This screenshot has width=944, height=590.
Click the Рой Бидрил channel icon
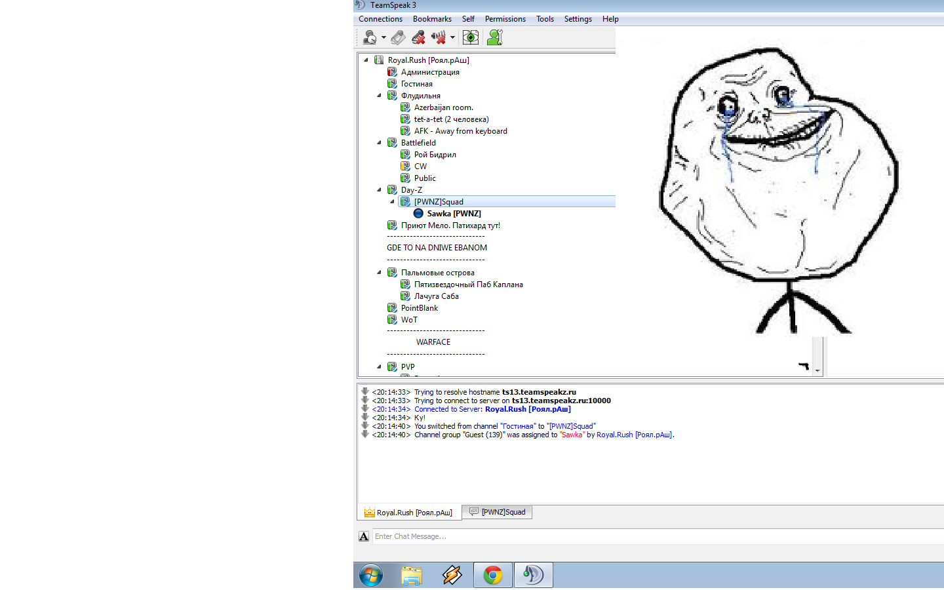pyautogui.click(x=405, y=154)
